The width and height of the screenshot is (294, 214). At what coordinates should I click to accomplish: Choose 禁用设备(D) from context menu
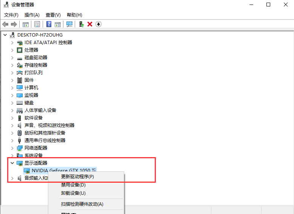(x=73, y=185)
